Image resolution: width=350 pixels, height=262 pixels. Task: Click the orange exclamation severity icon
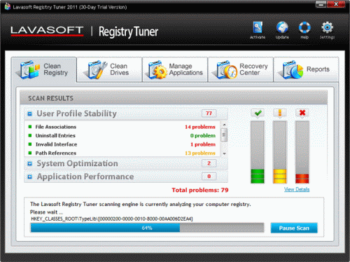[x=280, y=113]
